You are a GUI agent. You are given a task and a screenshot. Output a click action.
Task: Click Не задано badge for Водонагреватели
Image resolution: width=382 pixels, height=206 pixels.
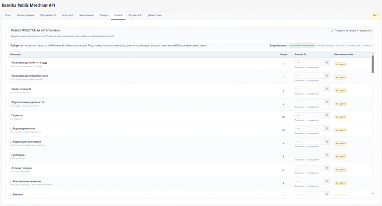point(340,130)
